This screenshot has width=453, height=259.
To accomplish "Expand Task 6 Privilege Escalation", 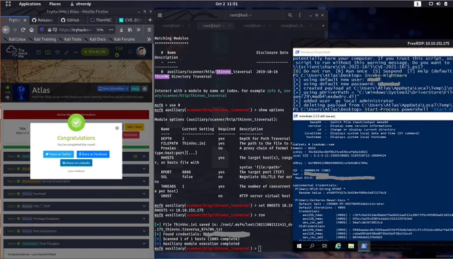I will click(x=76, y=218).
